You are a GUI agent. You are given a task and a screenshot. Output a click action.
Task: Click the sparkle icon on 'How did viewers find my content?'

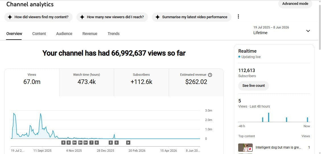[x=10, y=17]
